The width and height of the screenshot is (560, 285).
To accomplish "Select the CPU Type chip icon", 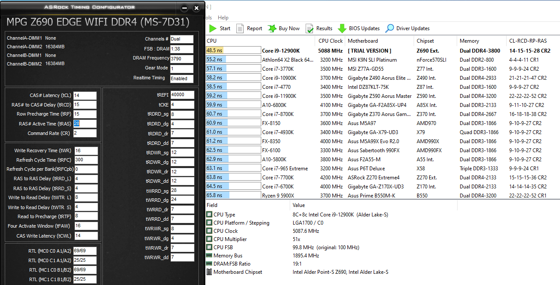I will (209, 215).
